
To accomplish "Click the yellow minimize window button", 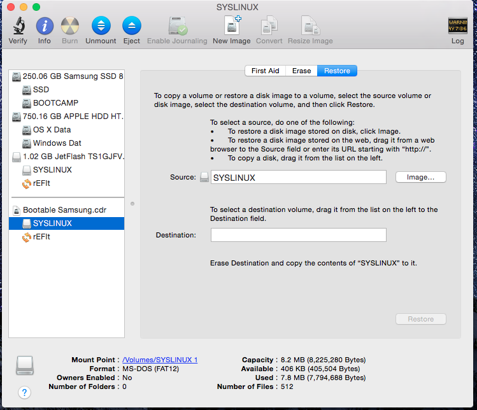I will (x=24, y=7).
